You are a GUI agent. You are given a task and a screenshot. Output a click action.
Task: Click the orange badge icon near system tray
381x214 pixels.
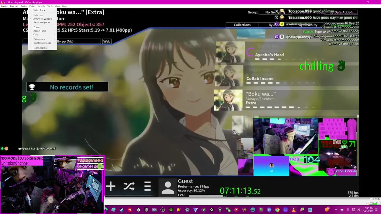click(327, 210)
